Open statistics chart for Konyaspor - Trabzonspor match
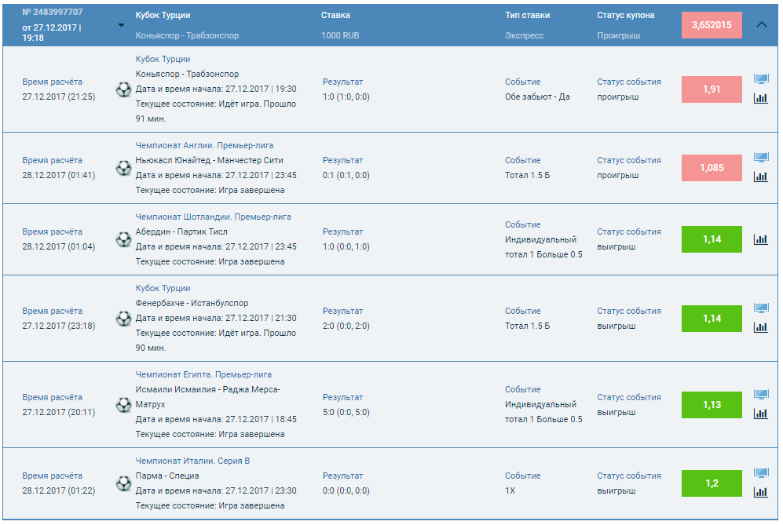Image resolution: width=783 pixels, height=525 pixels. click(760, 98)
